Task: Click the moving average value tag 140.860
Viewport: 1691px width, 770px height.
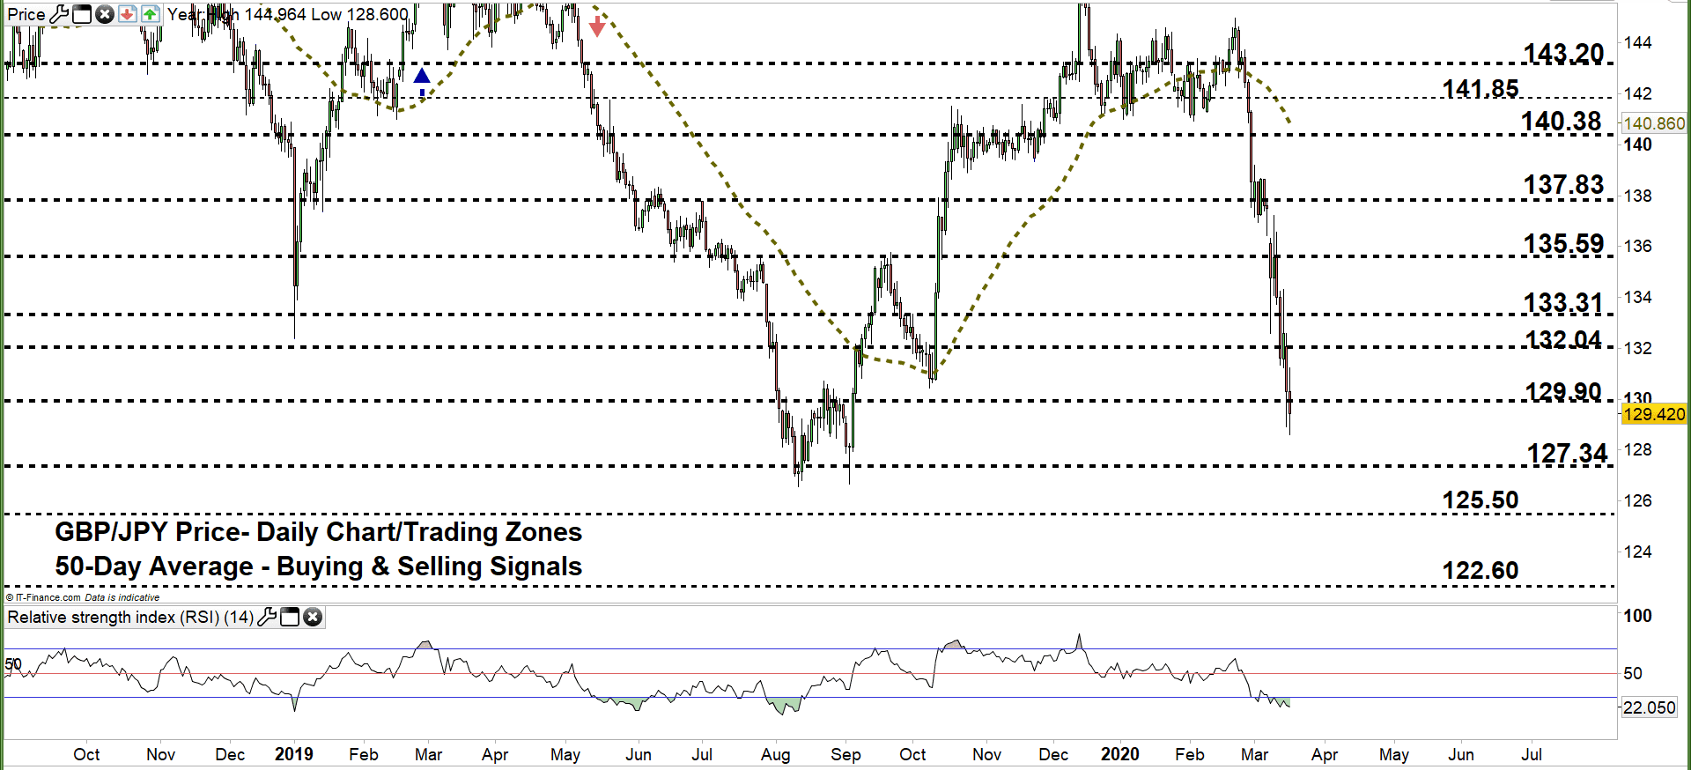Action: [x=1654, y=124]
